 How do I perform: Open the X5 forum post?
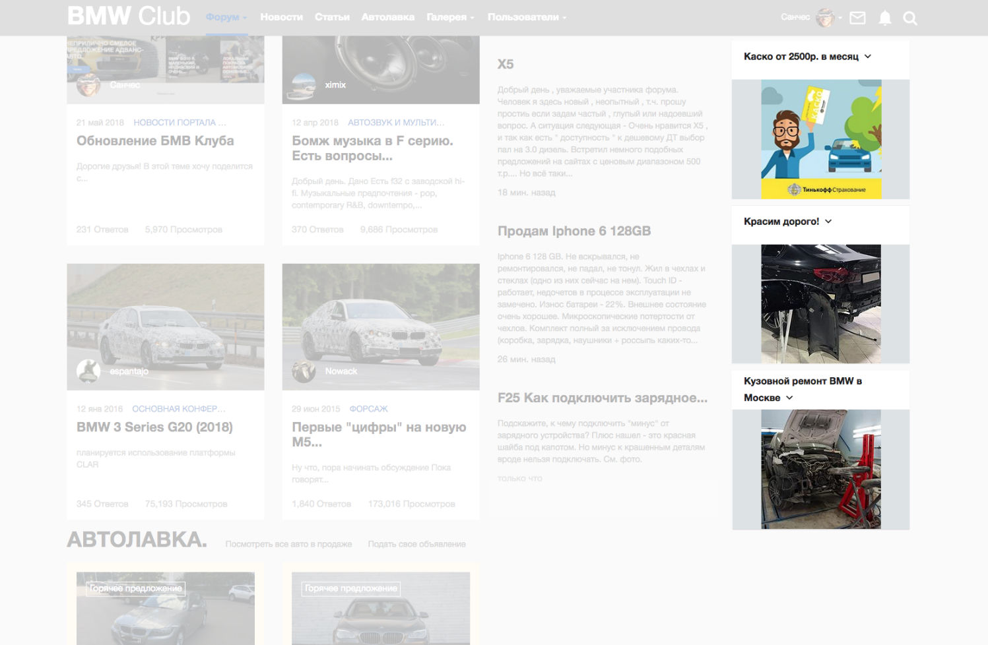point(506,64)
